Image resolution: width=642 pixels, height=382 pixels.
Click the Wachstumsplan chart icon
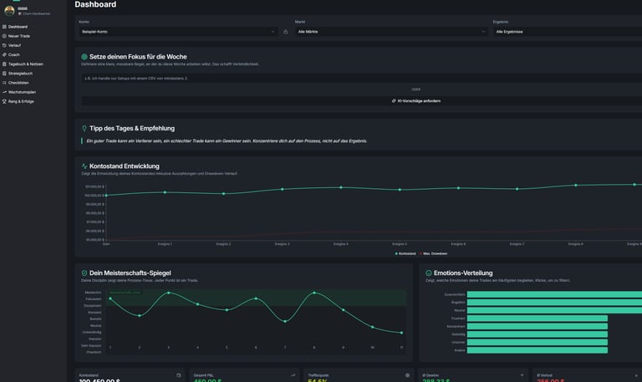click(x=4, y=91)
